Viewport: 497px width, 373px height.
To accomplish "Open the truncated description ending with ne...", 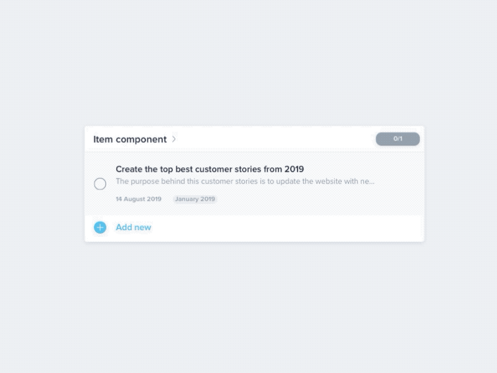I will click(x=245, y=181).
